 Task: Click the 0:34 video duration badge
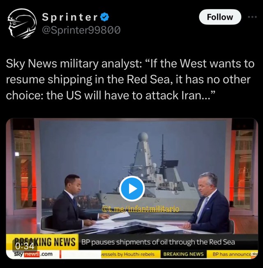pos(25,246)
